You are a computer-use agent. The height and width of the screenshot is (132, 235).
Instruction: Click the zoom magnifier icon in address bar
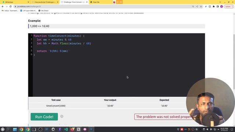[193, 7]
